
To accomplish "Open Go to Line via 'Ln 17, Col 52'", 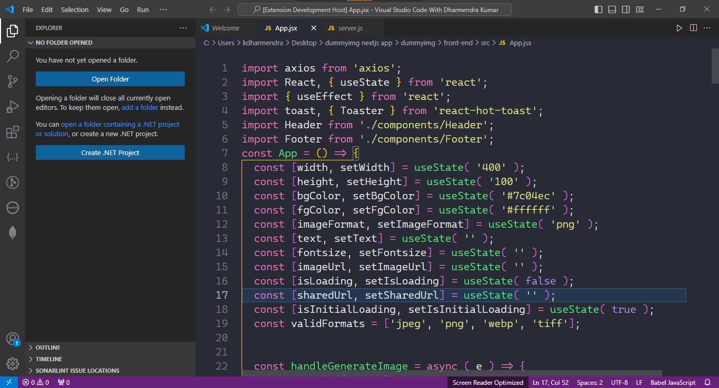I will pyautogui.click(x=551, y=382).
